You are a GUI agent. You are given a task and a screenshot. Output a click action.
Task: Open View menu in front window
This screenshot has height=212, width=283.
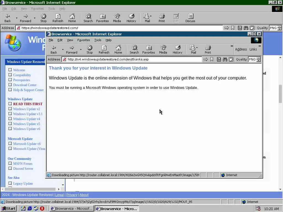70,40
